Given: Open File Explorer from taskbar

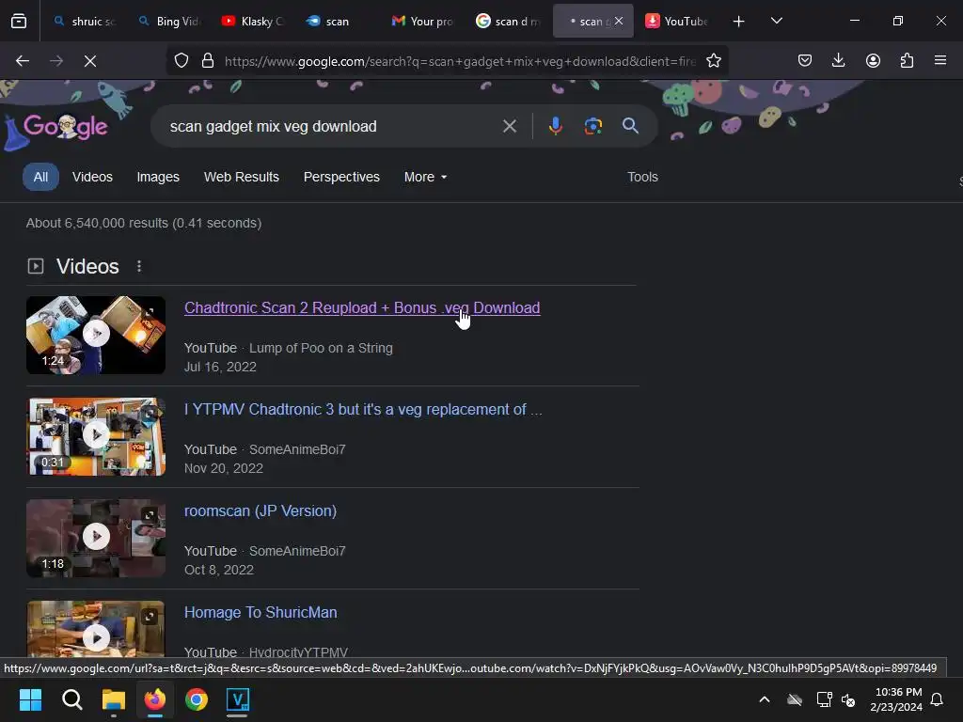Looking at the screenshot, I should click(114, 699).
